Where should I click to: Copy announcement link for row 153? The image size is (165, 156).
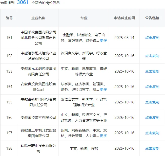pos(152,71)
